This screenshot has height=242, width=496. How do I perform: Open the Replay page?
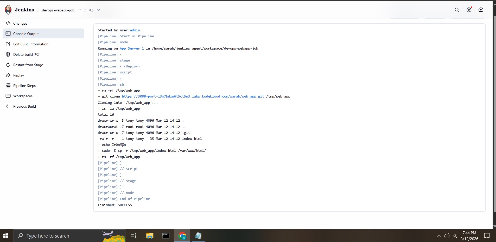(x=43, y=75)
